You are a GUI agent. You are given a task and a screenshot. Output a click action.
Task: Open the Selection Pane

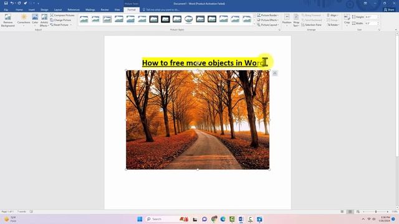311,25
